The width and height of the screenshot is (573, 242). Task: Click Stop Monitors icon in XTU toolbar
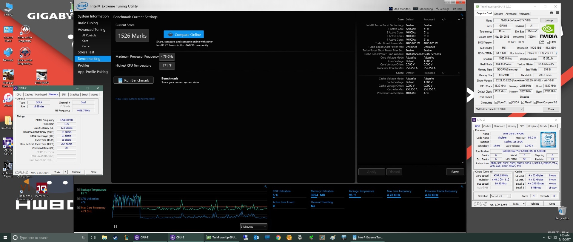coord(391,9)
